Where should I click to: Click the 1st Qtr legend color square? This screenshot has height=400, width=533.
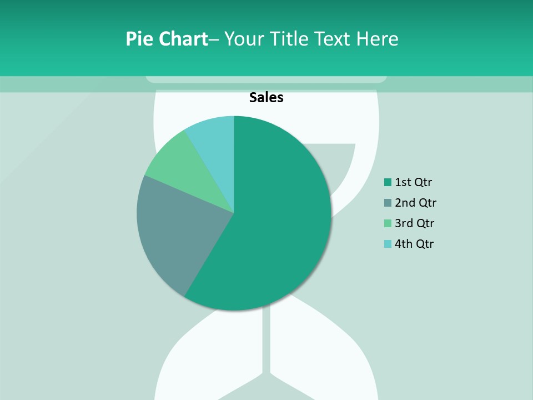pos(388,182)
